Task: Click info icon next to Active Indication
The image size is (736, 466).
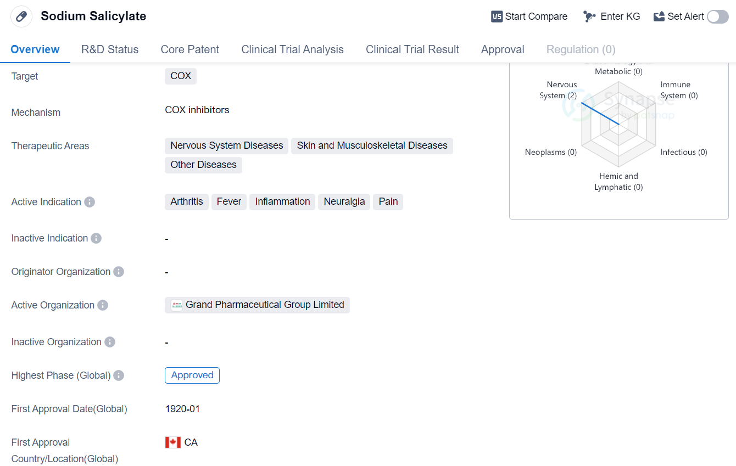Action: 90,202
